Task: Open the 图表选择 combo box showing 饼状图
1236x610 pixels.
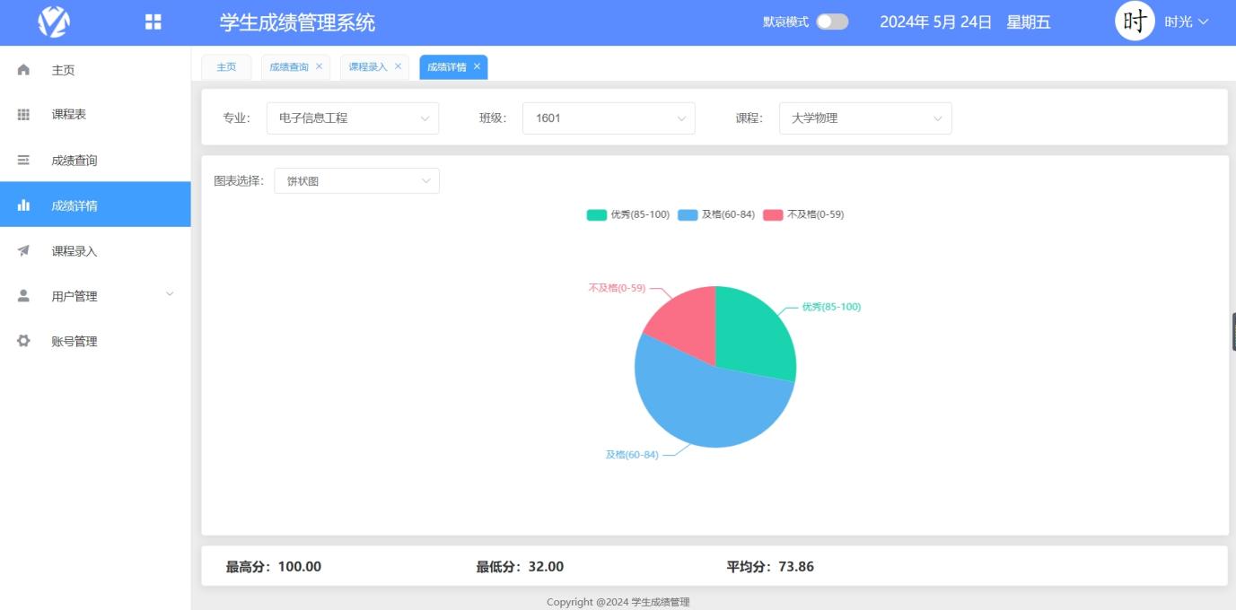Action: tap(355, 180)
